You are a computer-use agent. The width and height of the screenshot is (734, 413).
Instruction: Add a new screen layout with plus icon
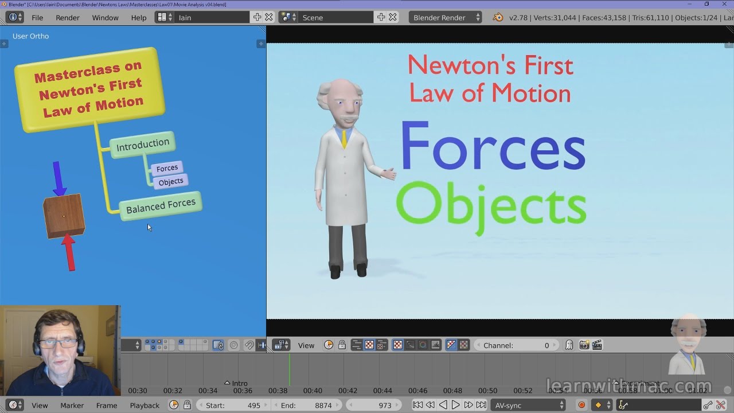(x=257, y=17)
